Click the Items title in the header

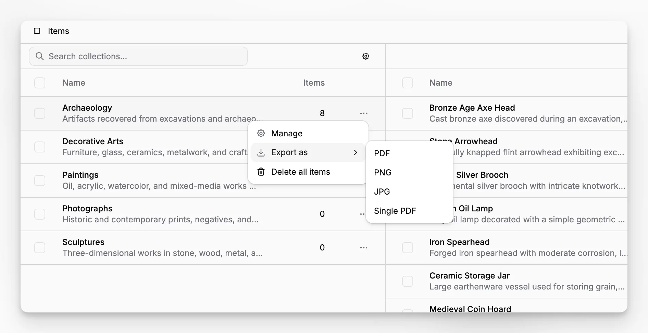point(59,31)
